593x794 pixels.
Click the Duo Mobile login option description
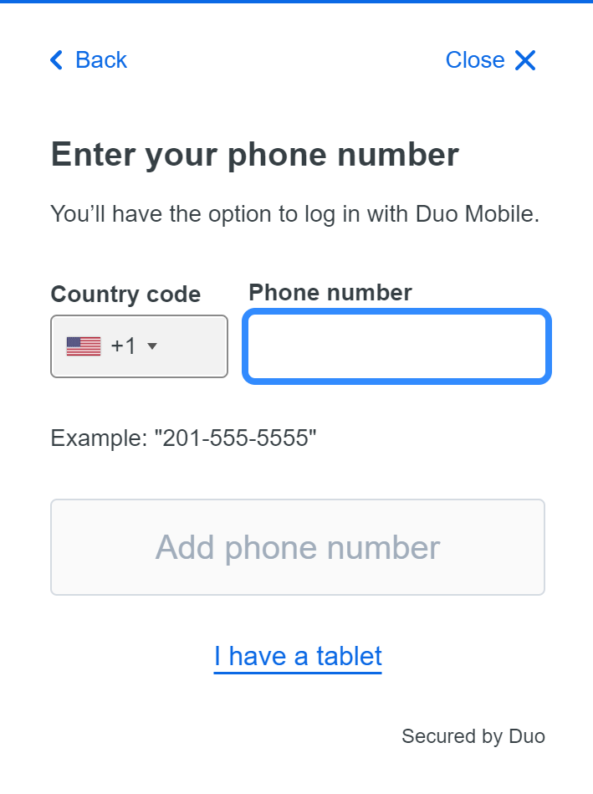pyautogui.click(x=295, y=214)
